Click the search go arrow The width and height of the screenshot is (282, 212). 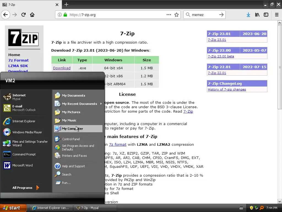coord(221,15)
